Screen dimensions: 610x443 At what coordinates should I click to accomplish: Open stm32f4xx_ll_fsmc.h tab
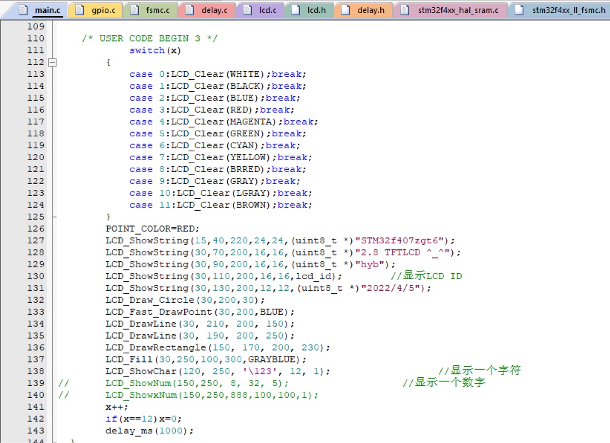coord(559,10)
